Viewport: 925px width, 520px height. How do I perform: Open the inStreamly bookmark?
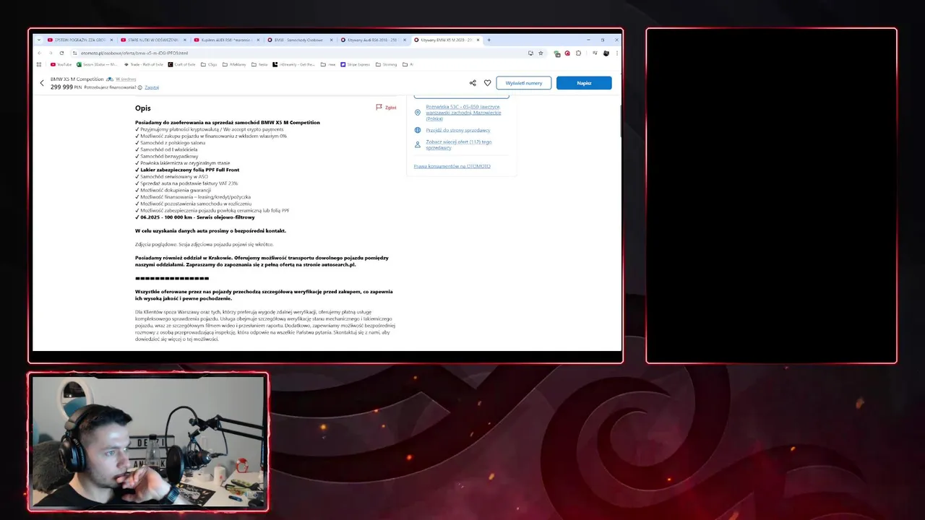[293, 64]
